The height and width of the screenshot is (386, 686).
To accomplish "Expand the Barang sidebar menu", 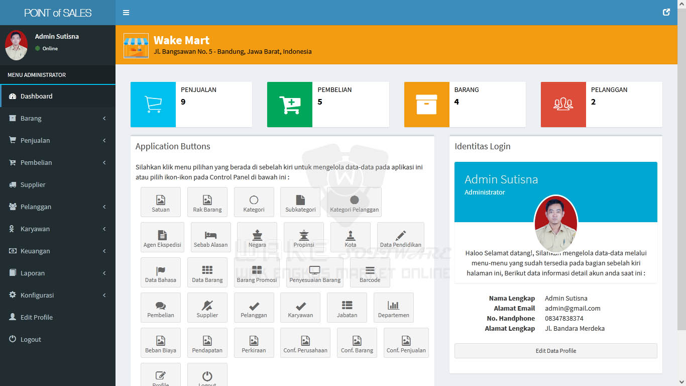I will [x=58, y=118].
